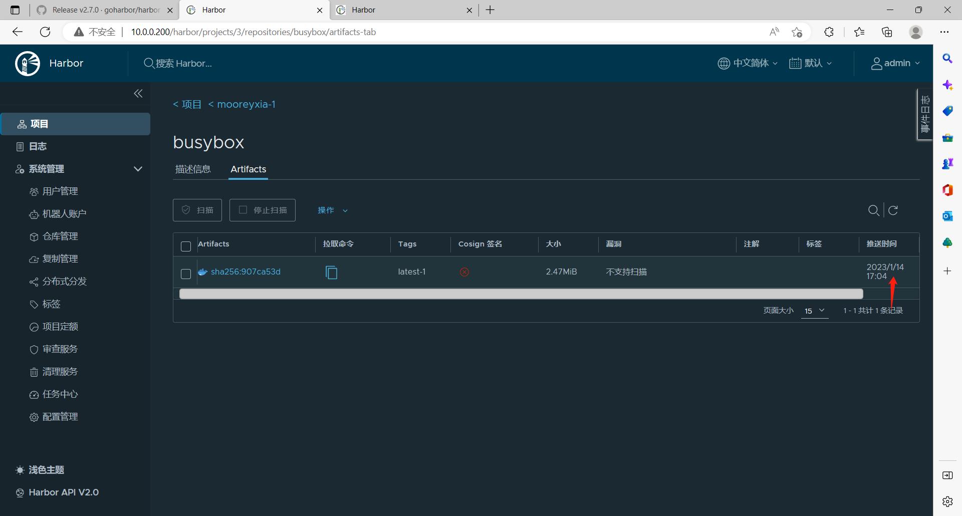Collapse the left navigation with double-chevron icon

pyautogui.click(x=138, y=94)
